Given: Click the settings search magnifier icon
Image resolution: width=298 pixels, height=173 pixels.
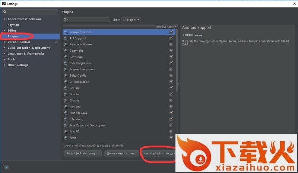Looking at the screenshot, I should coord(5,12).
